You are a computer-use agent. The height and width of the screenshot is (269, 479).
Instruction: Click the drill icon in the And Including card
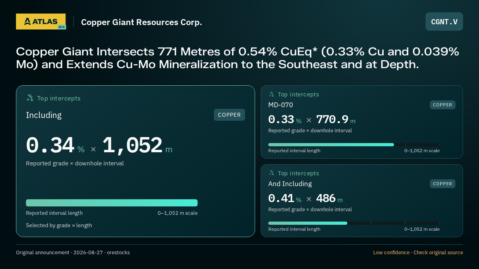[271, 173]
